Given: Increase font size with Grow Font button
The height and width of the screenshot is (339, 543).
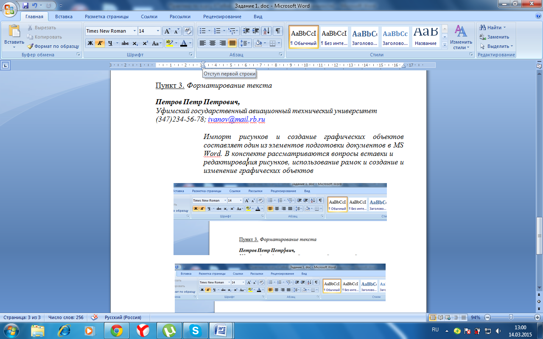Looking at the screenshot, I should 167,31.
